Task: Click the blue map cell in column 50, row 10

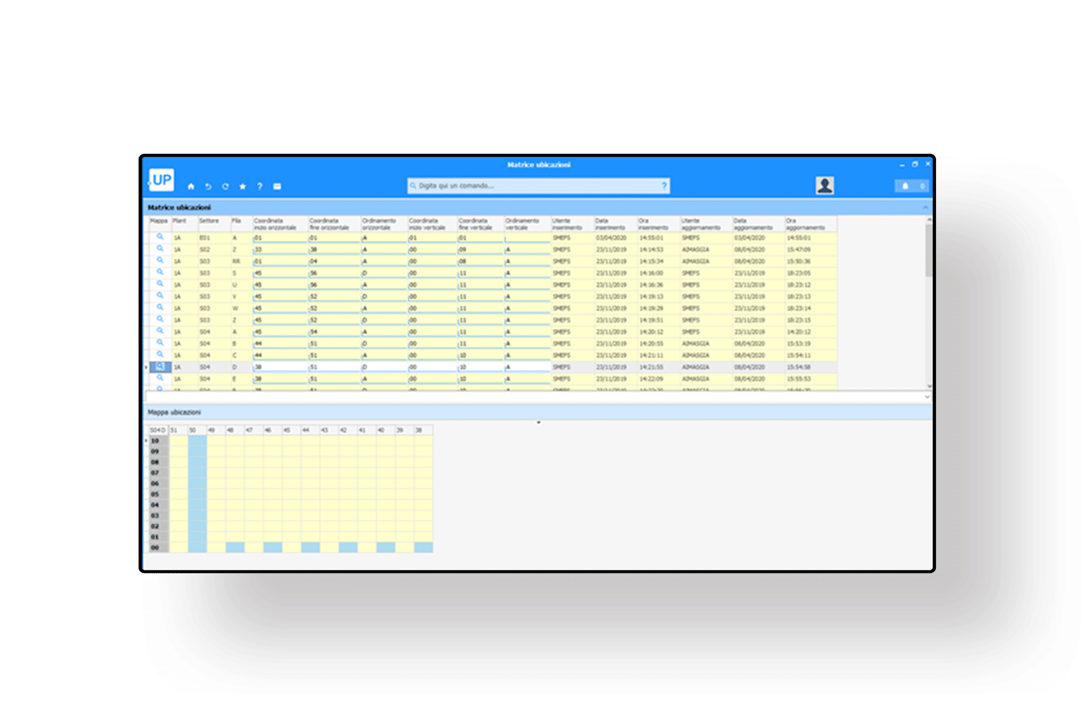Action: coord(197,441)
